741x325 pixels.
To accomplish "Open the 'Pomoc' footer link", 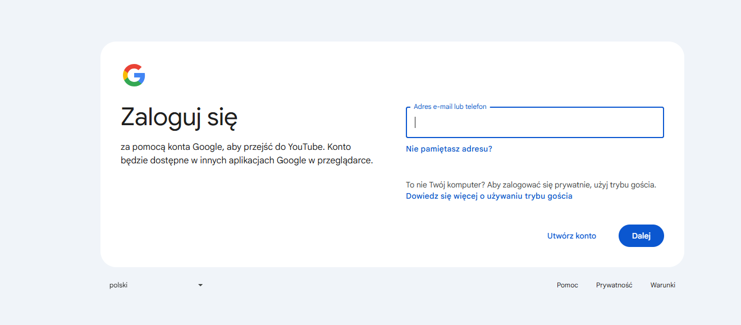I will point(567,285).
